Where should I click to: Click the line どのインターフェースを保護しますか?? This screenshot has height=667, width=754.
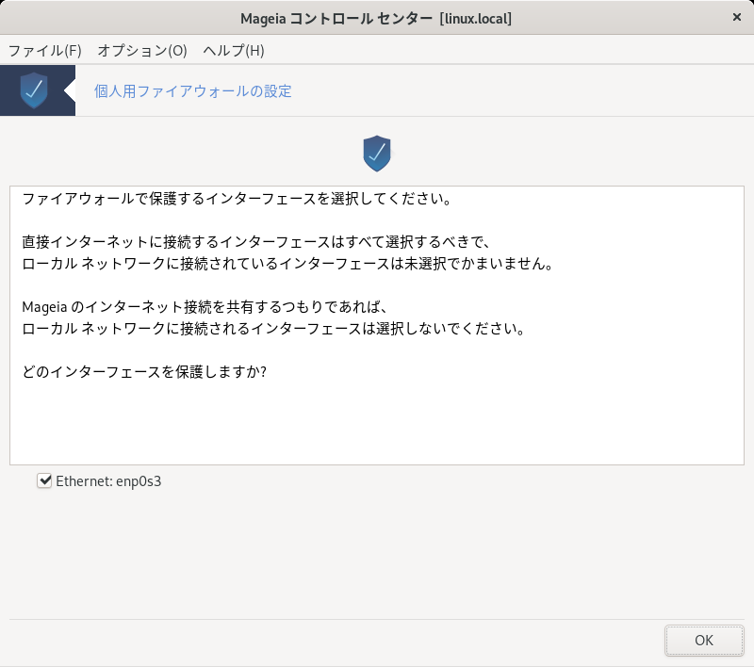coord(144,371)
